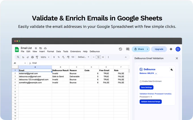Open the Tools menu
Screen dimensions: 193x120
click(x=66, y=51)
